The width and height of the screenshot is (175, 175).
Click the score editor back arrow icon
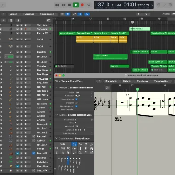[99, 81]
